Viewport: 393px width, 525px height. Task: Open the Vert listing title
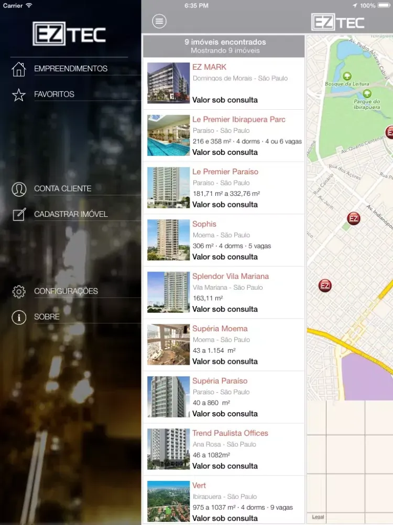point(199,485)
